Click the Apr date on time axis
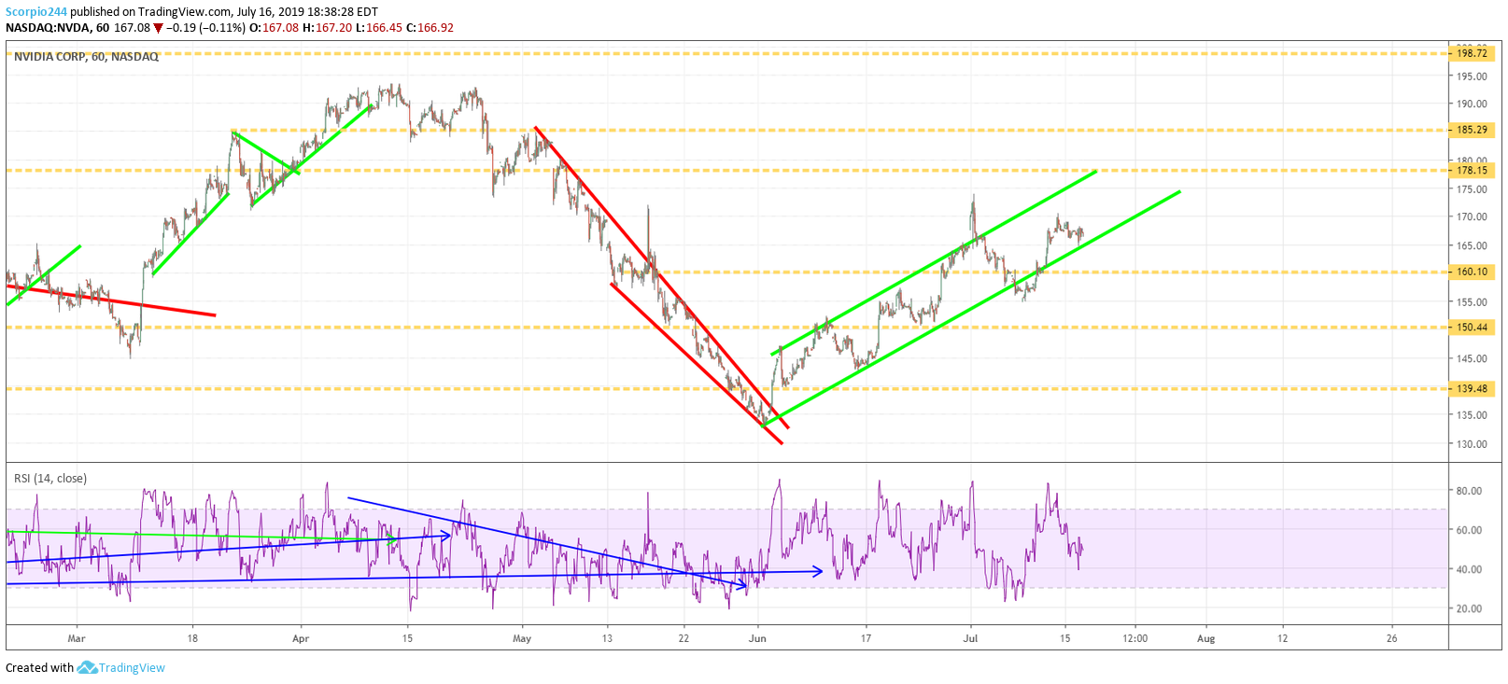Screen dimensions: 1508x684 tap(301, 638)
